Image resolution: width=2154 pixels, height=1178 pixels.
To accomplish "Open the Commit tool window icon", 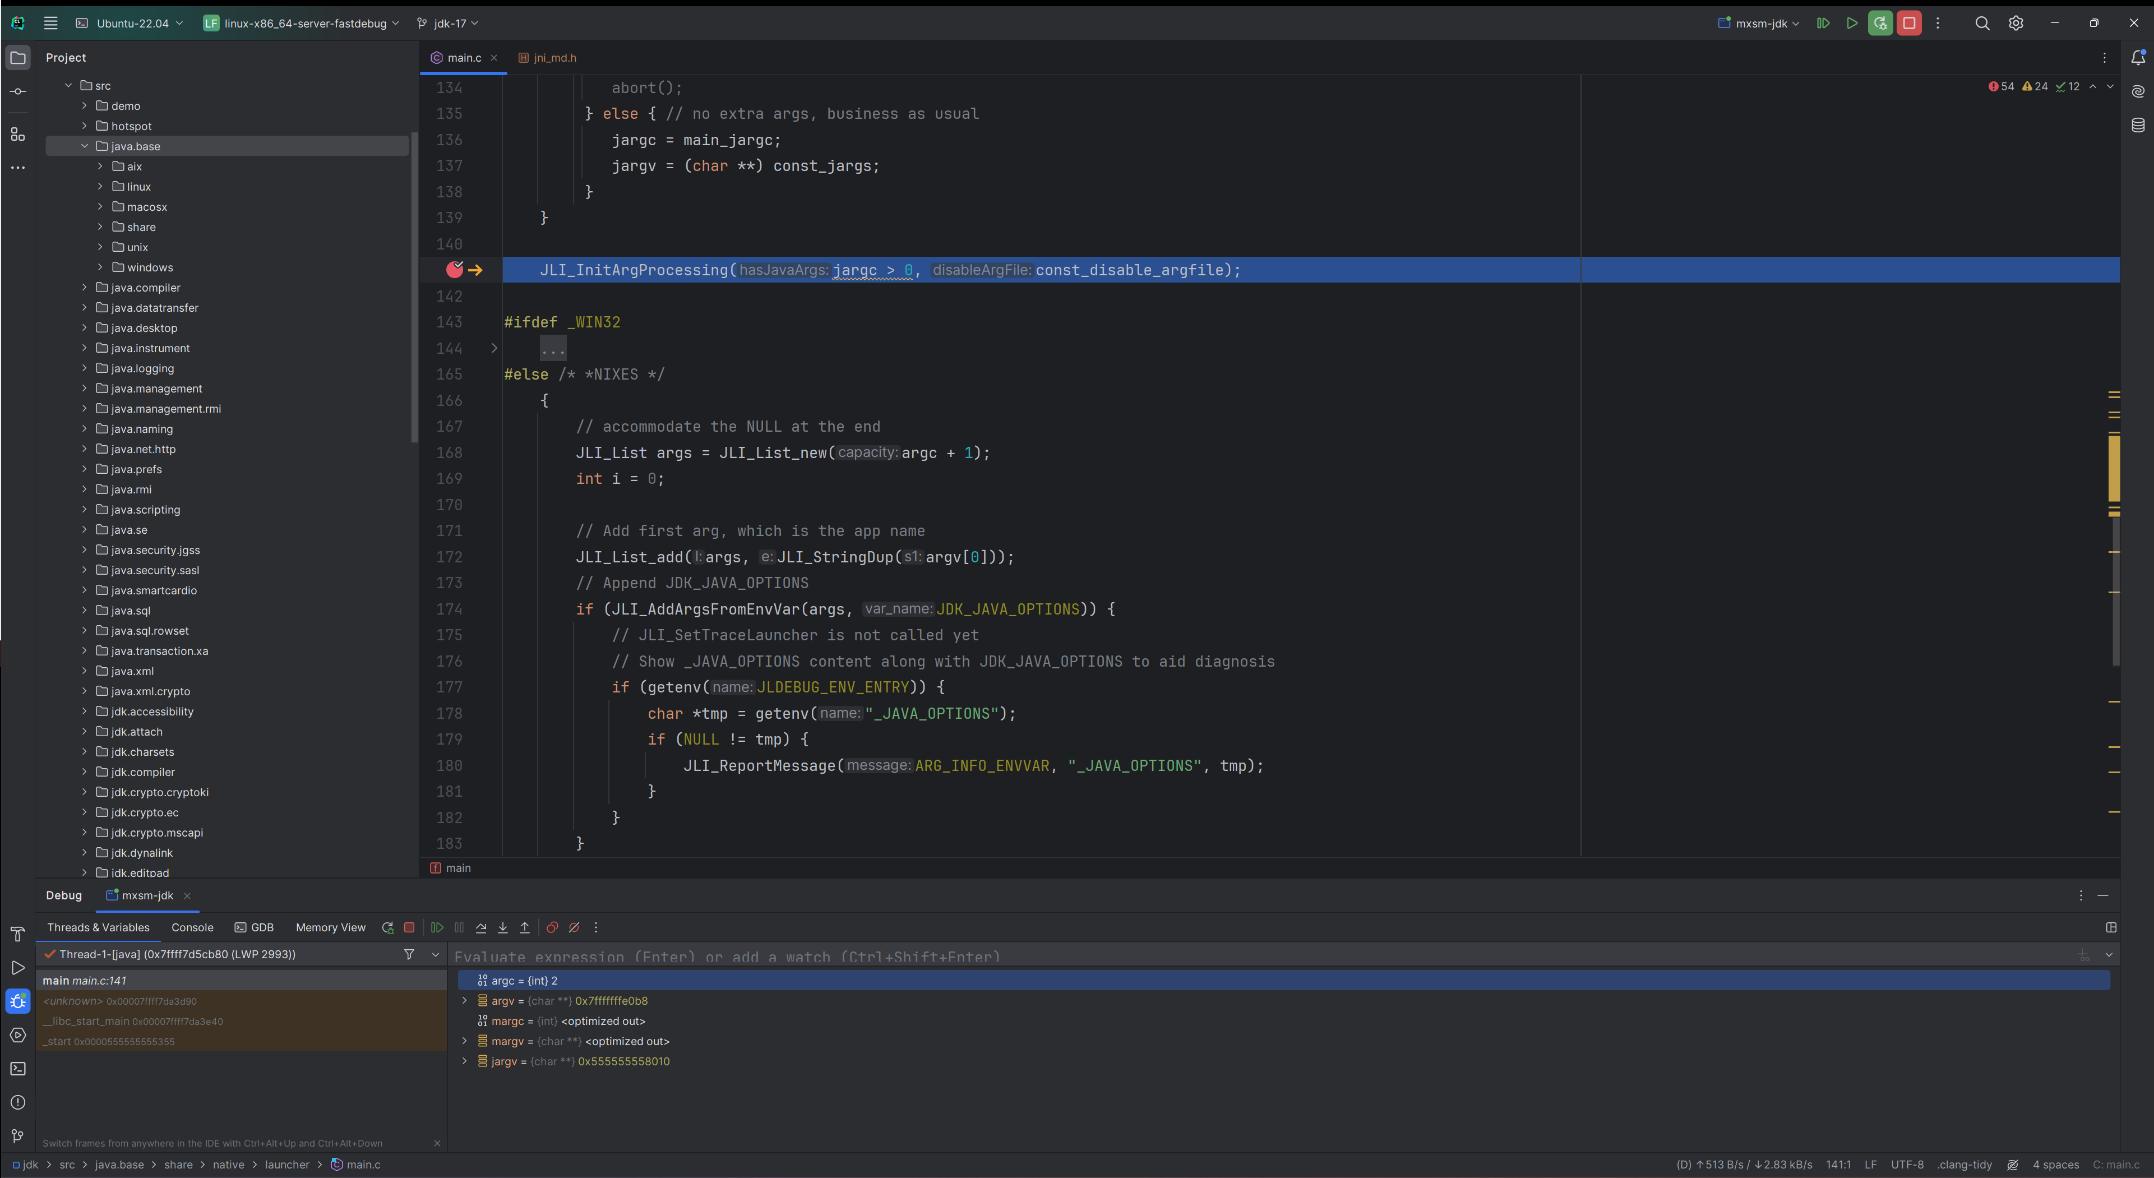I will point(17,91).
